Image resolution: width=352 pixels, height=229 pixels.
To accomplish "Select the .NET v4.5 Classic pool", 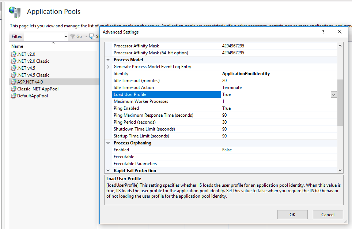I will pos(33,75).
